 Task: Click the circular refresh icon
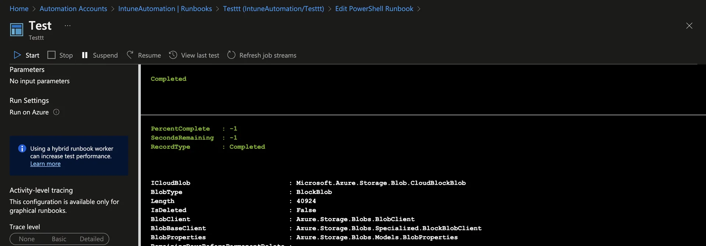click(231, 55)
